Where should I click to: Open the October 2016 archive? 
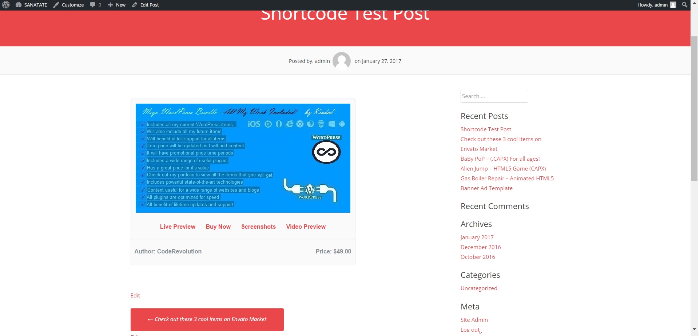pyautogui.click(x=478, y=257)
